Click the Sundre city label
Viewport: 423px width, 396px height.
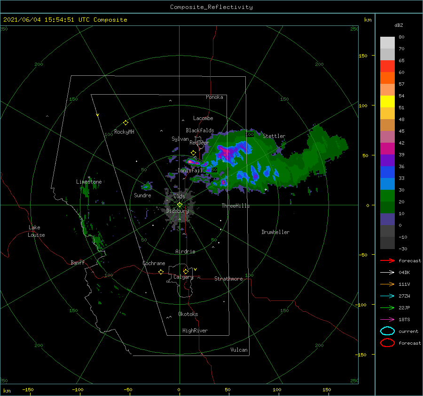(x=142, y=195)
